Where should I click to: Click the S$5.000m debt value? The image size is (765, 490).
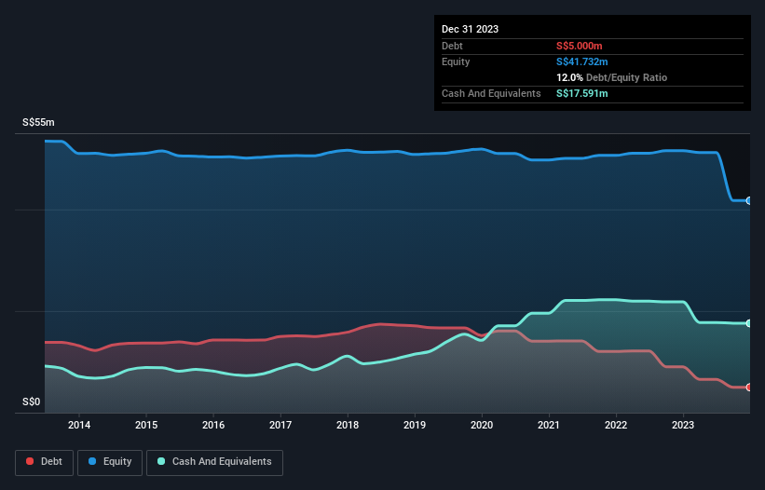point(580,46)
